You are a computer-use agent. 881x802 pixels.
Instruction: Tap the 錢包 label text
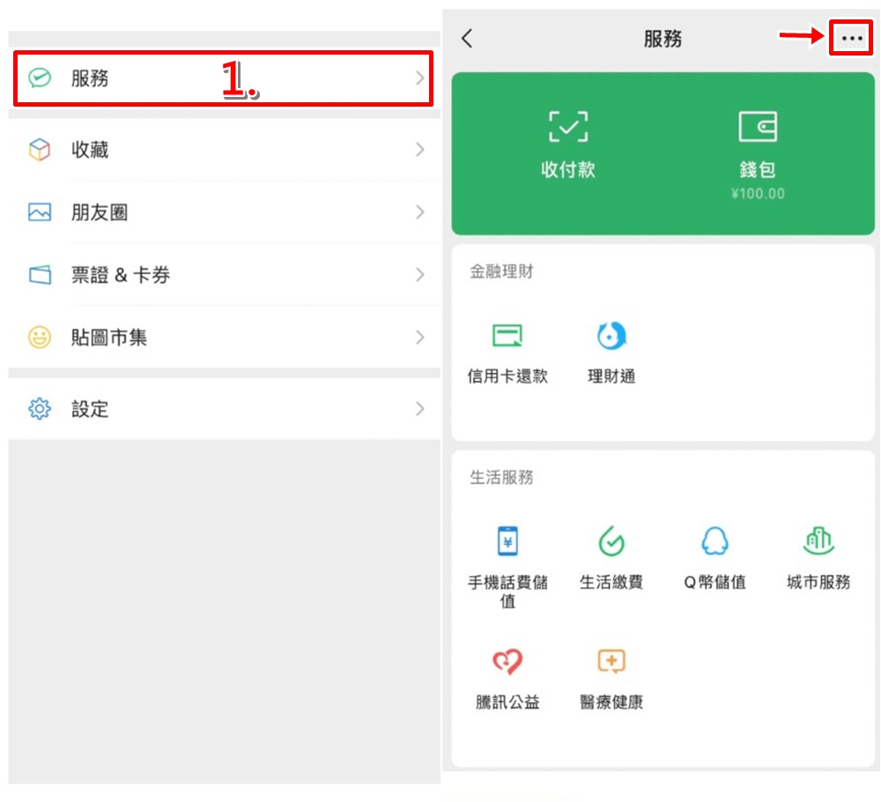[758, 170]
